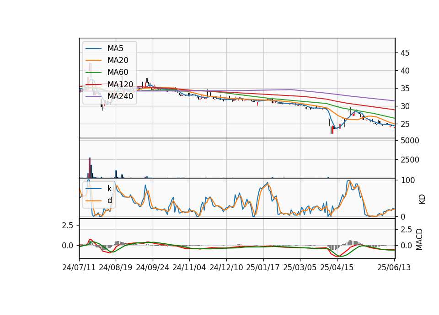
Task: Click the KD axis value 0
Action: [403, 216]
